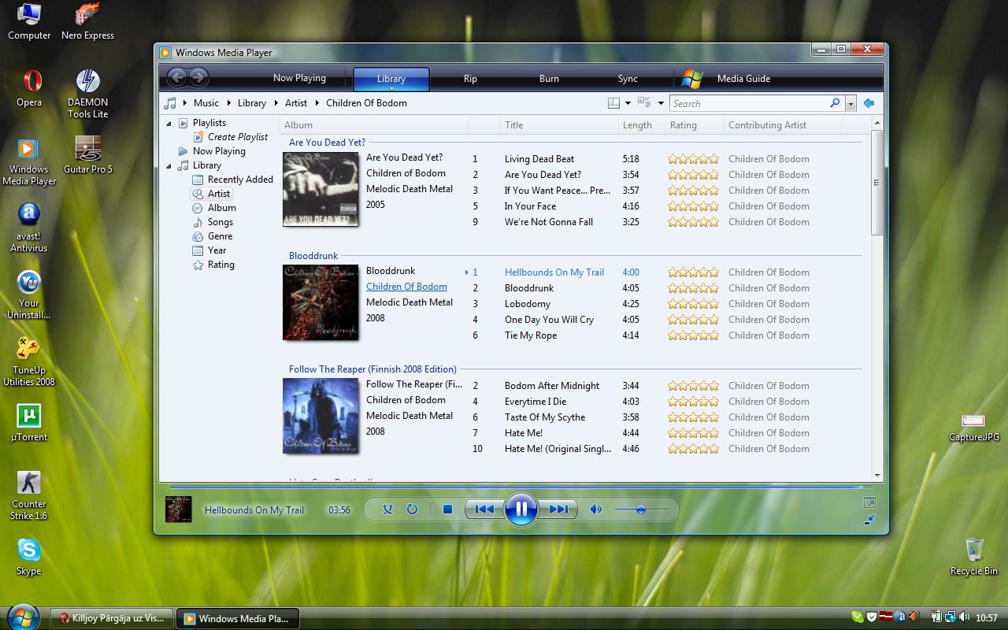This screenshot has width=1008, height=630.
Task: Expand the breadcrumb arrow after Artist
Action: [x=317, y=103]
